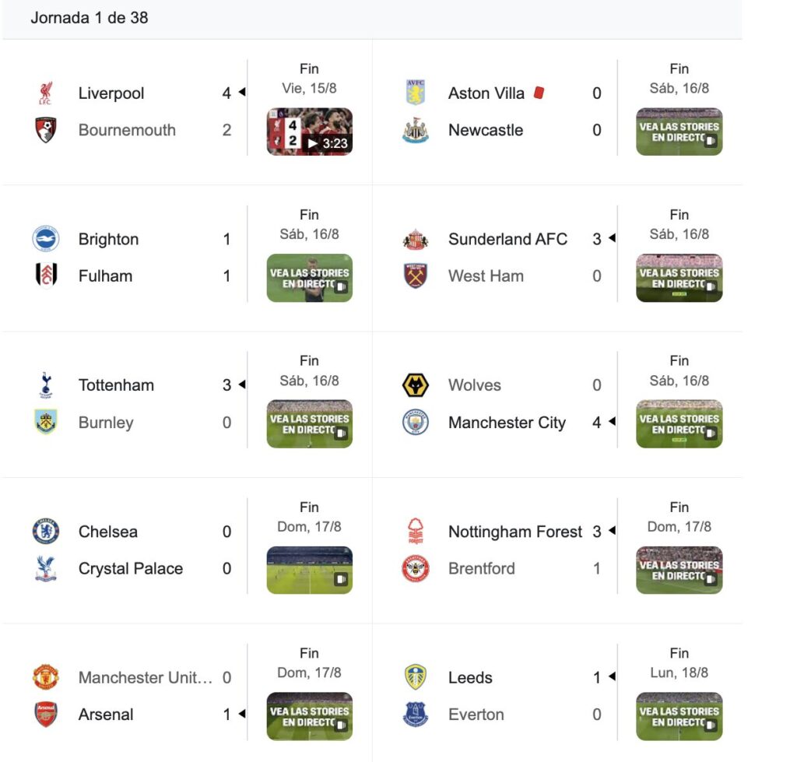
Task: Click the Manchester City crest
Action: [x=416, y=423]
